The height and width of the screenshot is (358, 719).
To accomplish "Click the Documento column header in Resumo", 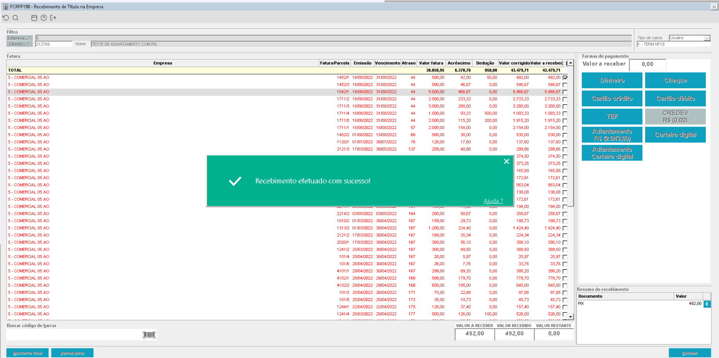I will pyautogui.click(x=625, y=296).
